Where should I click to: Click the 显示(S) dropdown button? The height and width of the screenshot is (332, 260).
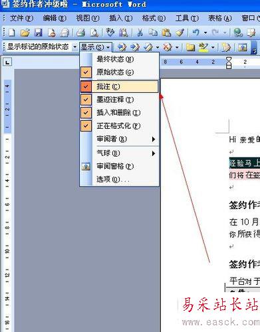(x=95, y=47)
